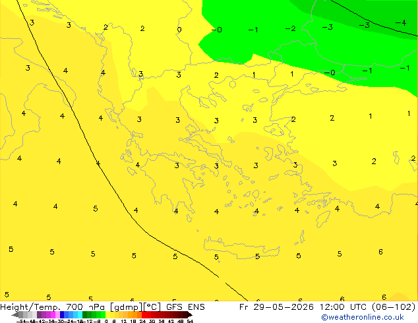Pick the dark green swatch in color scale
418x323 pixels.
point(85,314)
